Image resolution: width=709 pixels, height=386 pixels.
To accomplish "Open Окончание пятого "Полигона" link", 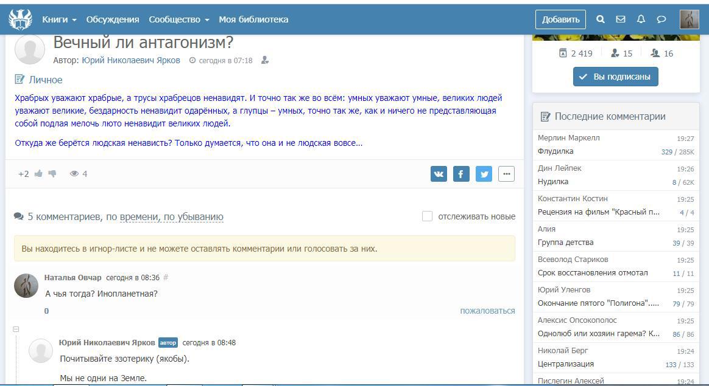I will (598, 303).
